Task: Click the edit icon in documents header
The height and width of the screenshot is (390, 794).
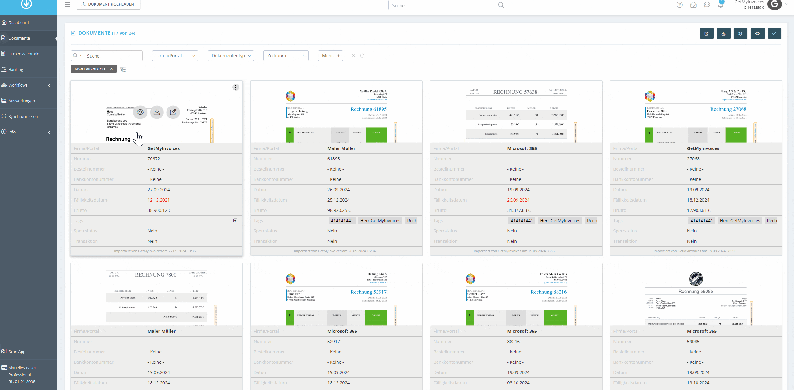Action: point(707,33)
